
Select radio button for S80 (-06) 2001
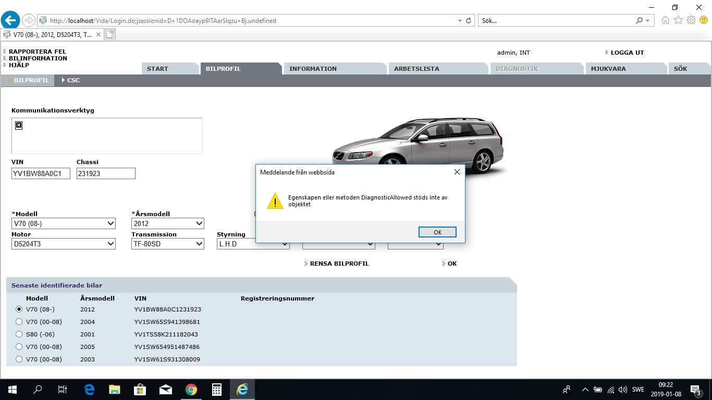[x=19, y=334]
